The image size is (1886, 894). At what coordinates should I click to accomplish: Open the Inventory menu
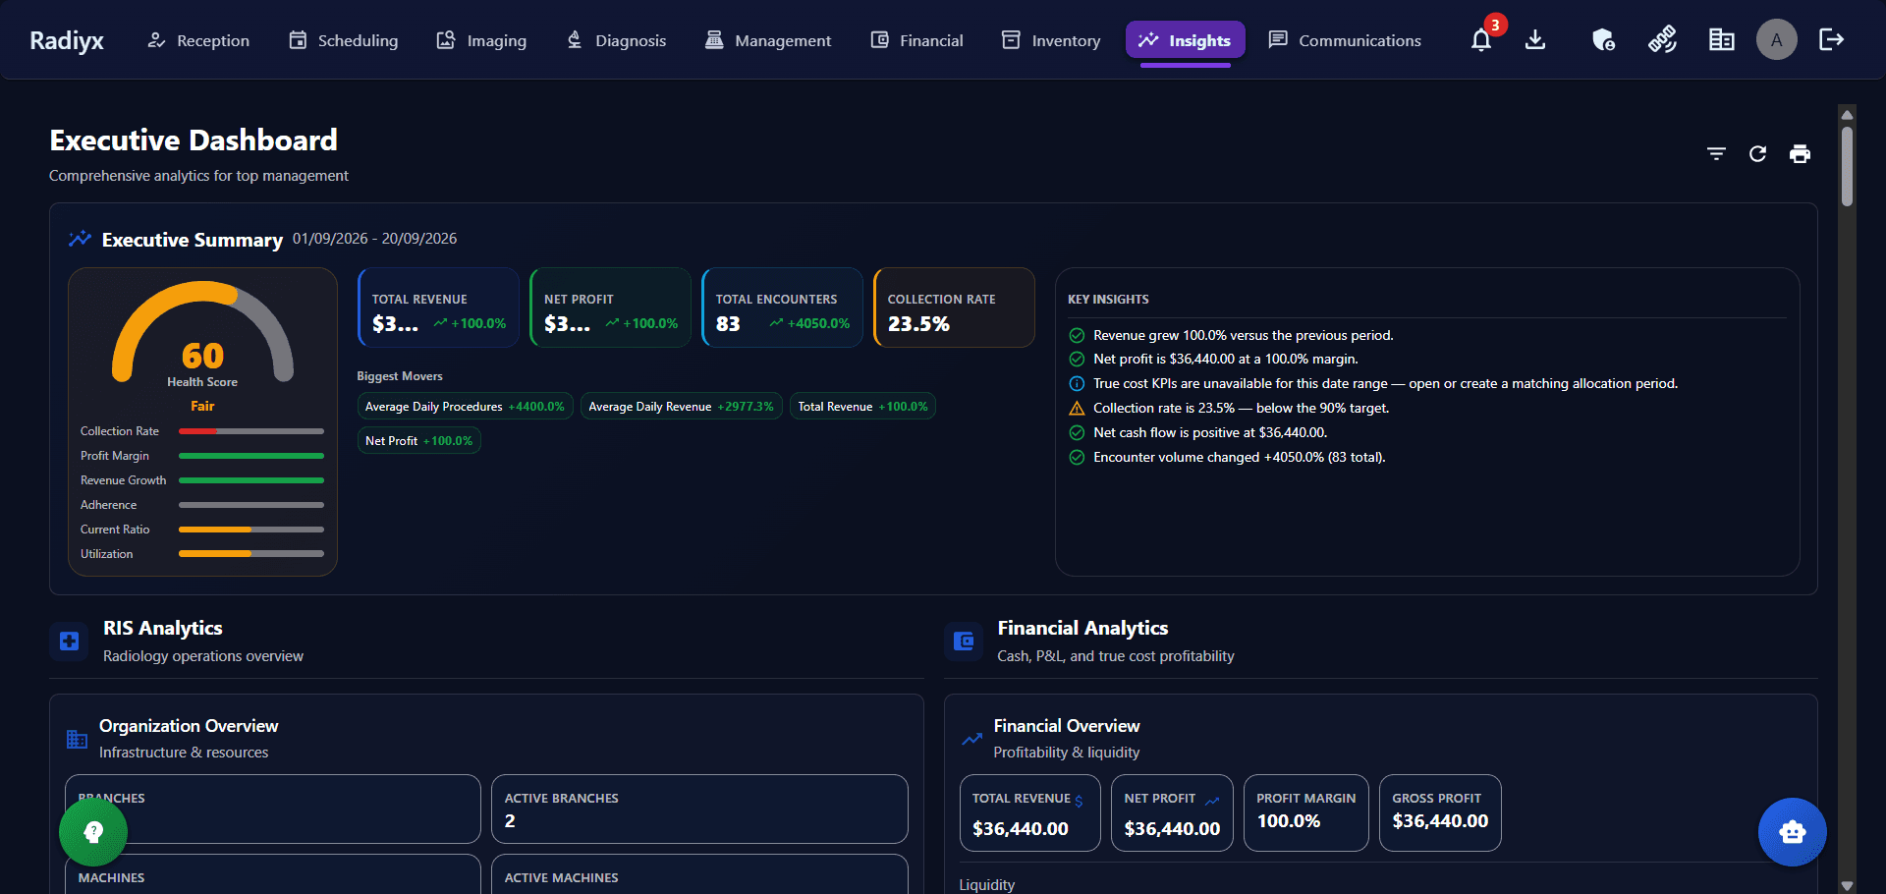coord(1051,40)
